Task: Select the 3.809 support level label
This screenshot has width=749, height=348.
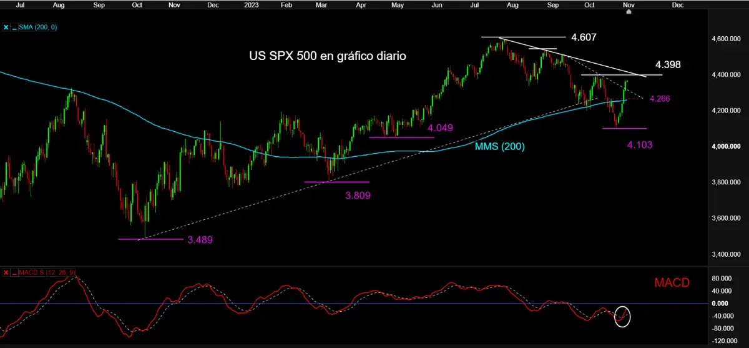Action: coord(358,195)
